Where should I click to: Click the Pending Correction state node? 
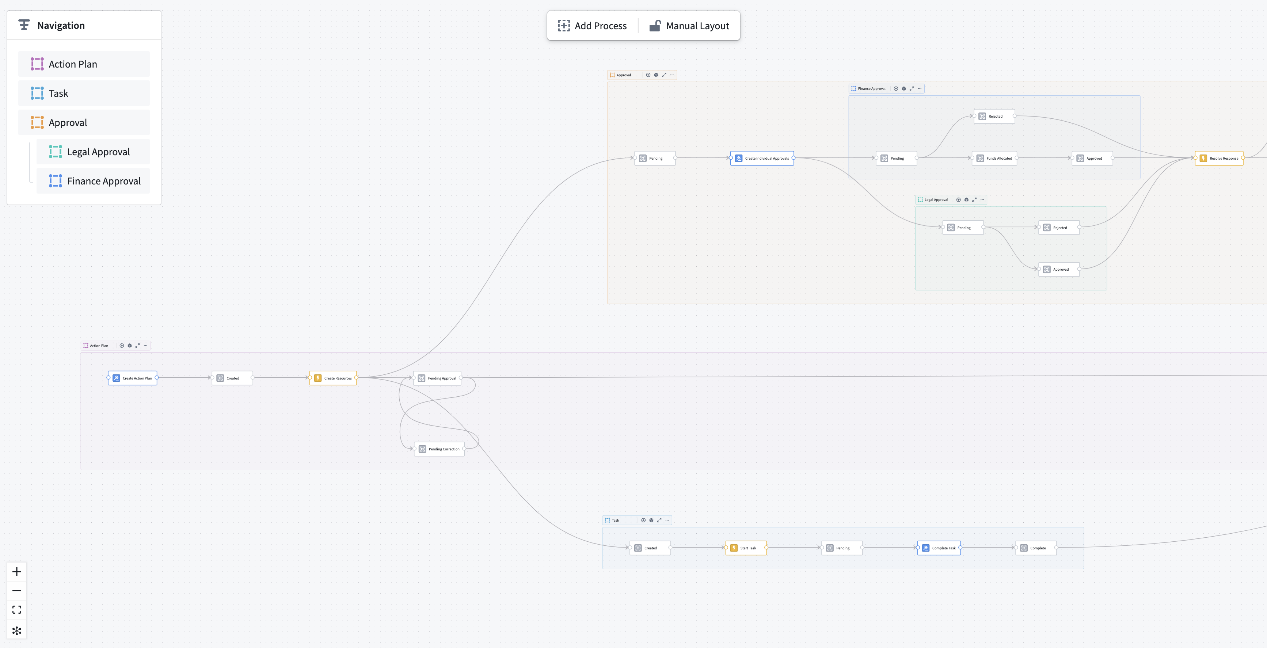440,449
